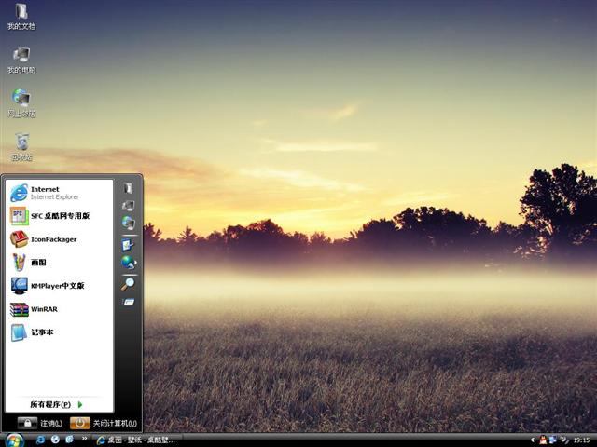
Task: Open the 我的电脑 desktop icon
Action: 21,60
